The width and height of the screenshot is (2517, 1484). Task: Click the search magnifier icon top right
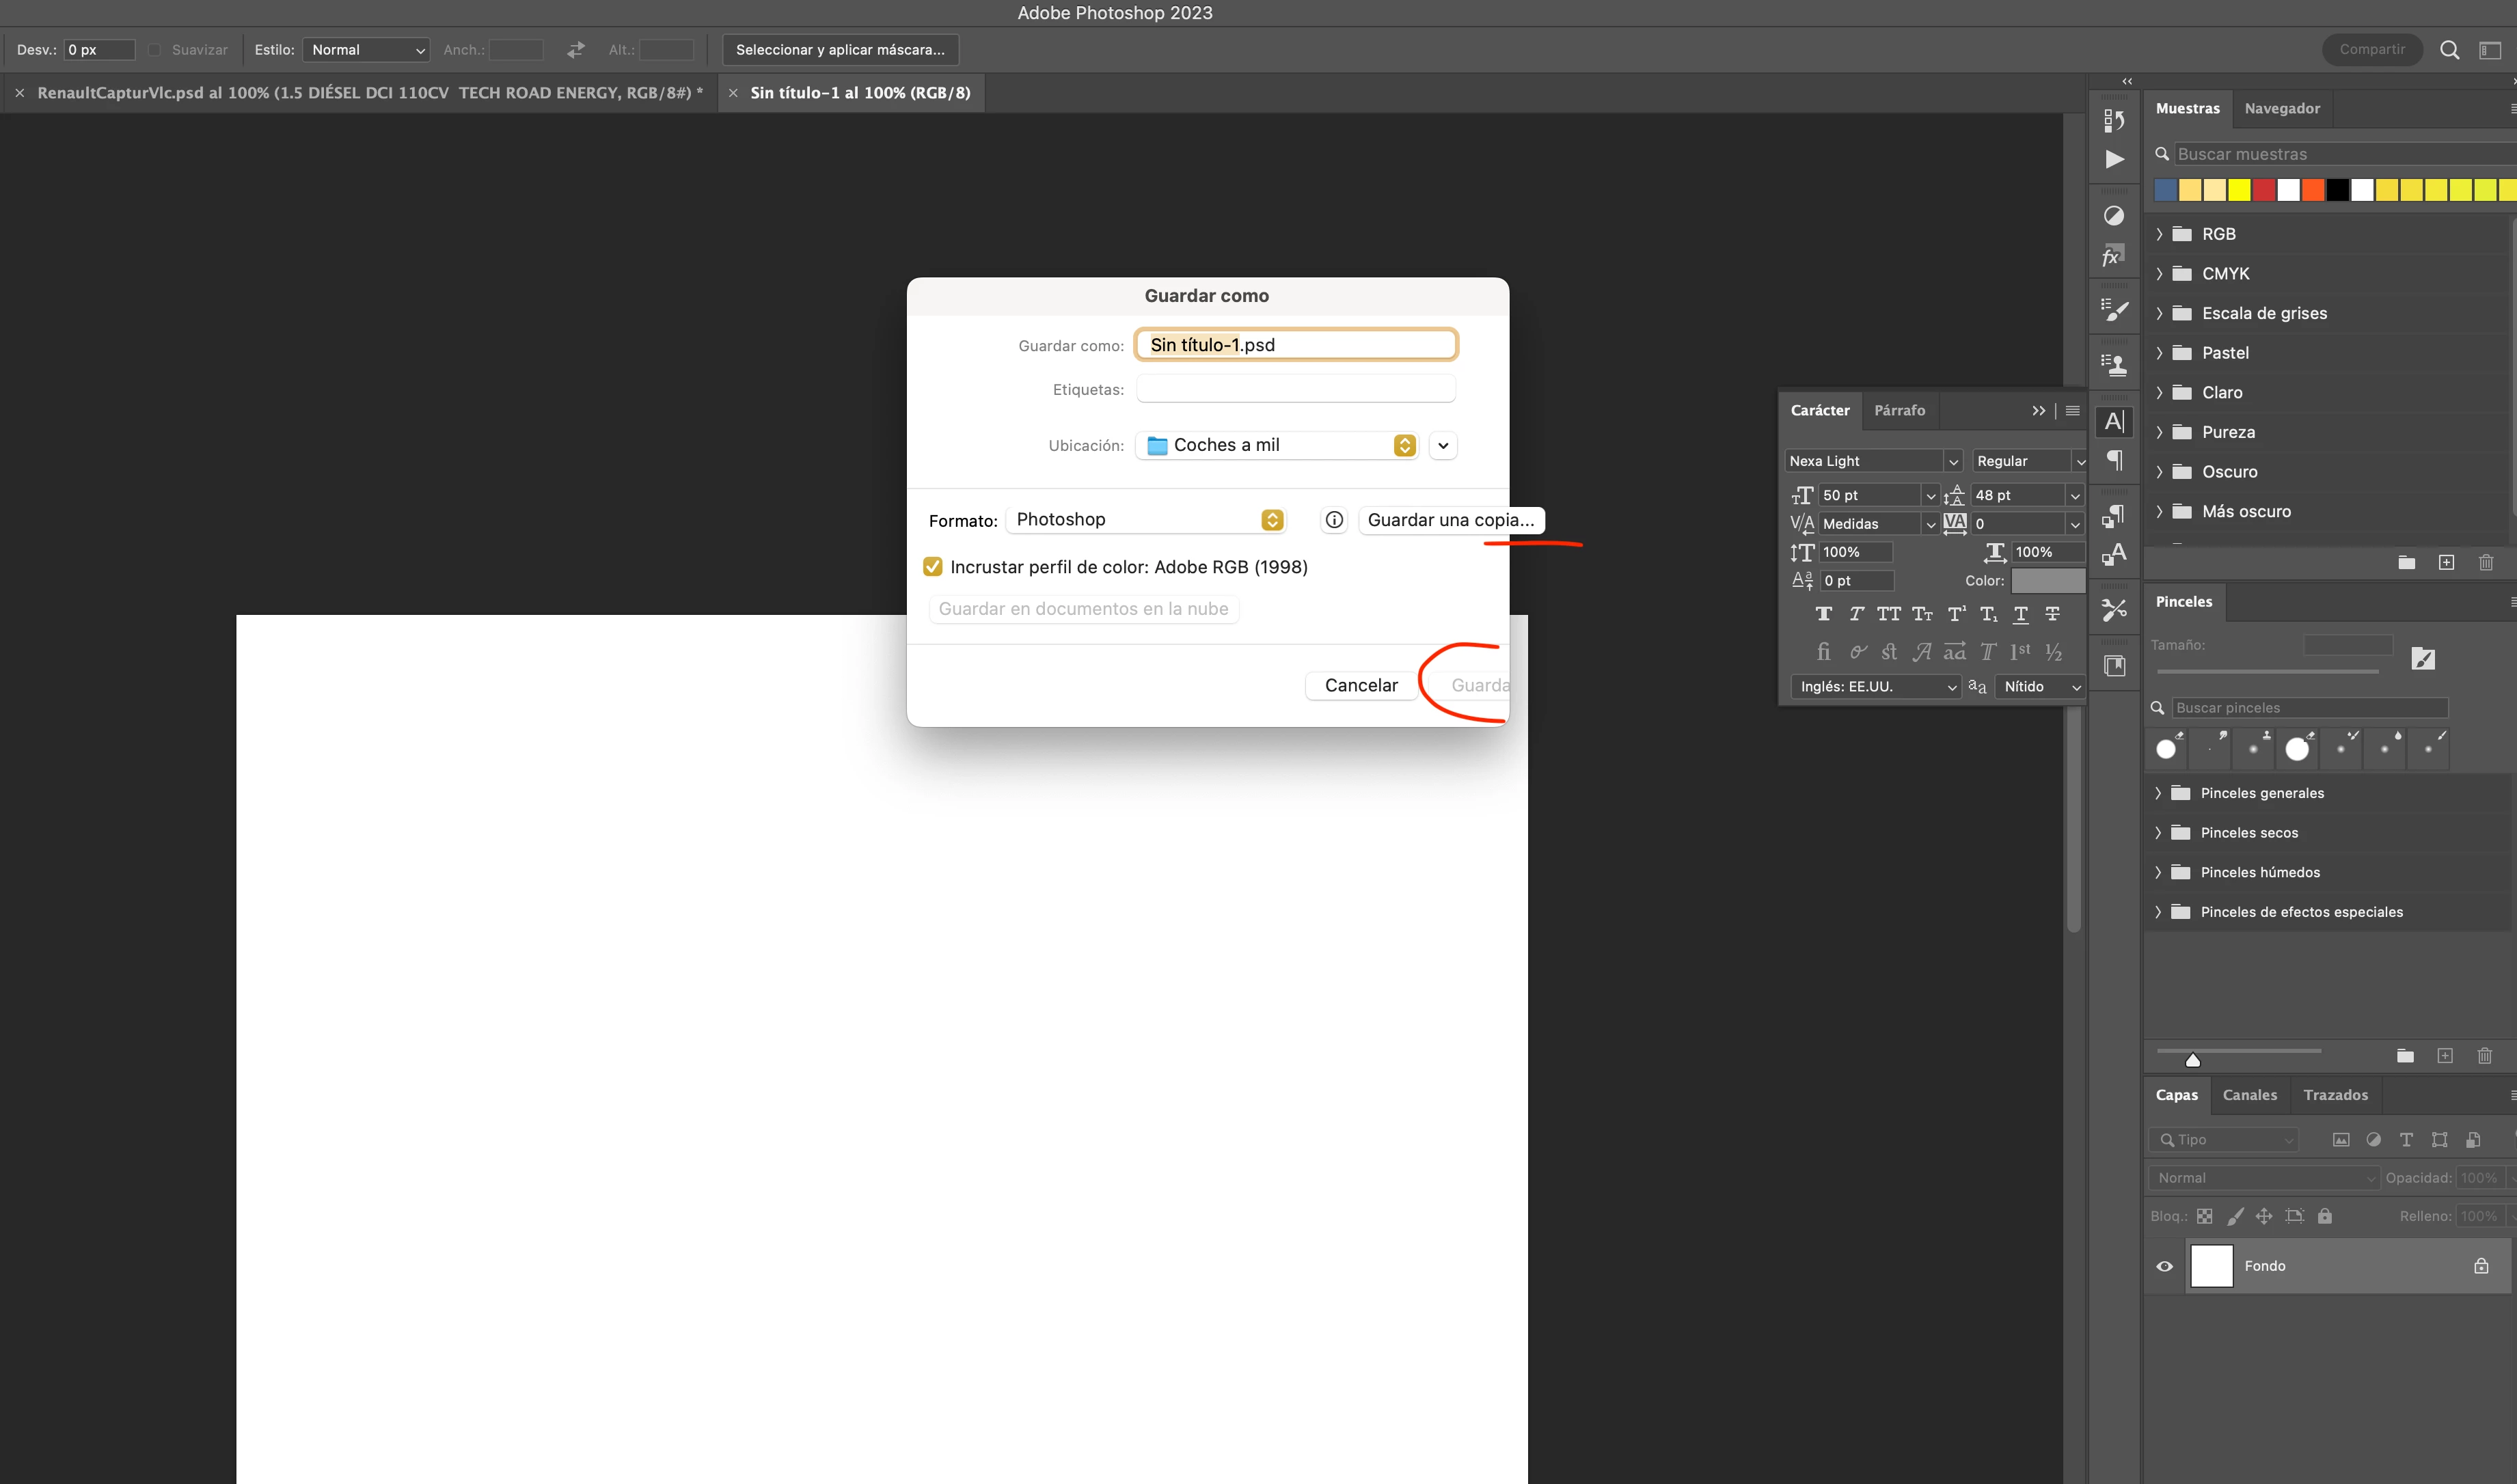click(x=2449, y=50)
